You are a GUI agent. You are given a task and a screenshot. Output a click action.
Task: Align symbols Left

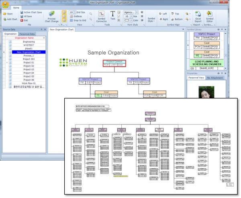point(163,14)
